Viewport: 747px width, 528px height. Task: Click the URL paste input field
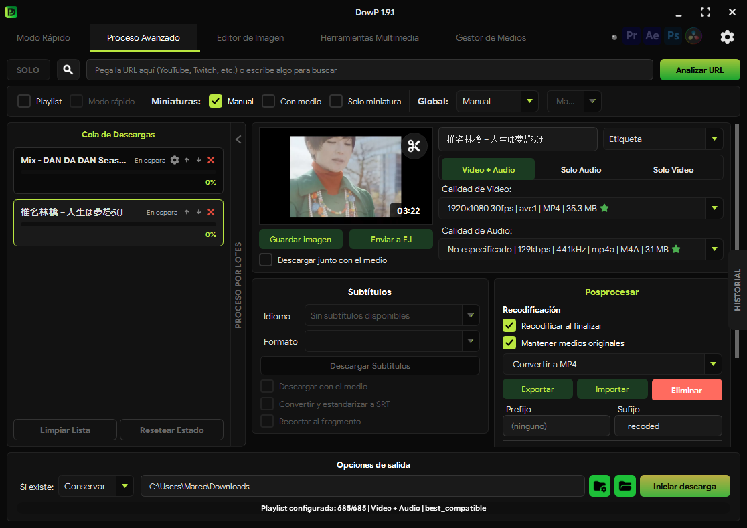tap(369, 70)
